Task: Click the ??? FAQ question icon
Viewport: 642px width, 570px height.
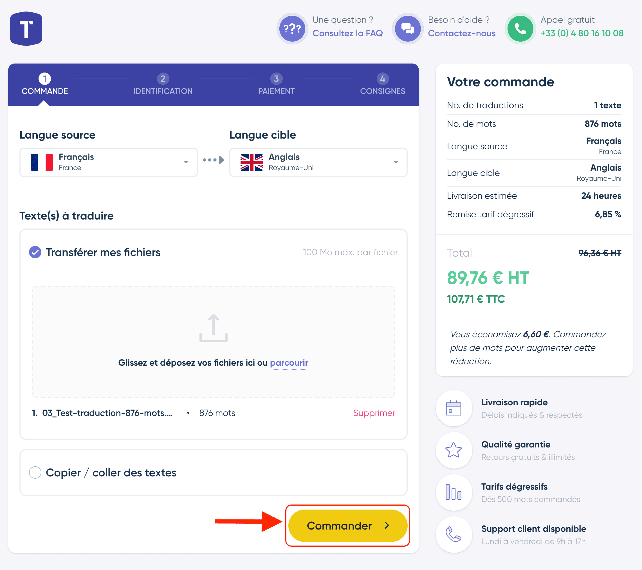Action: tap(292, 29)
